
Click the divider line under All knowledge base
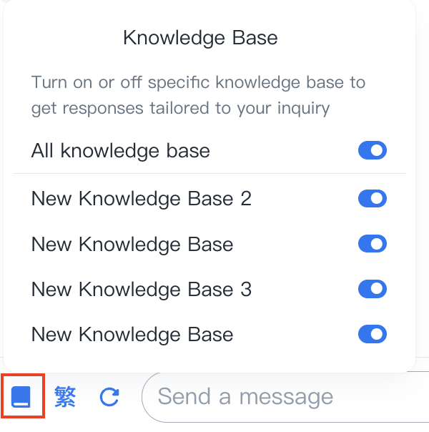click(209, 173)
